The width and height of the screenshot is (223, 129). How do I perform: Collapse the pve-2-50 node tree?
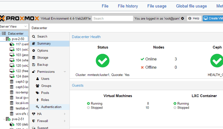tap(4, 39)
